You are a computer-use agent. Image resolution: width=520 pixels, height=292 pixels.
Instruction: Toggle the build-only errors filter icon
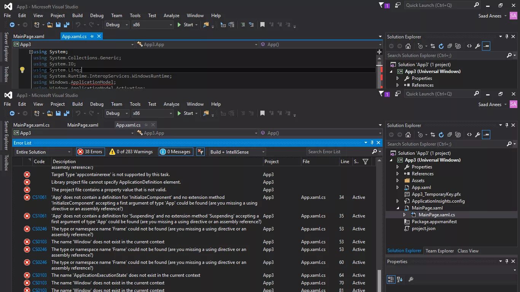201,152
